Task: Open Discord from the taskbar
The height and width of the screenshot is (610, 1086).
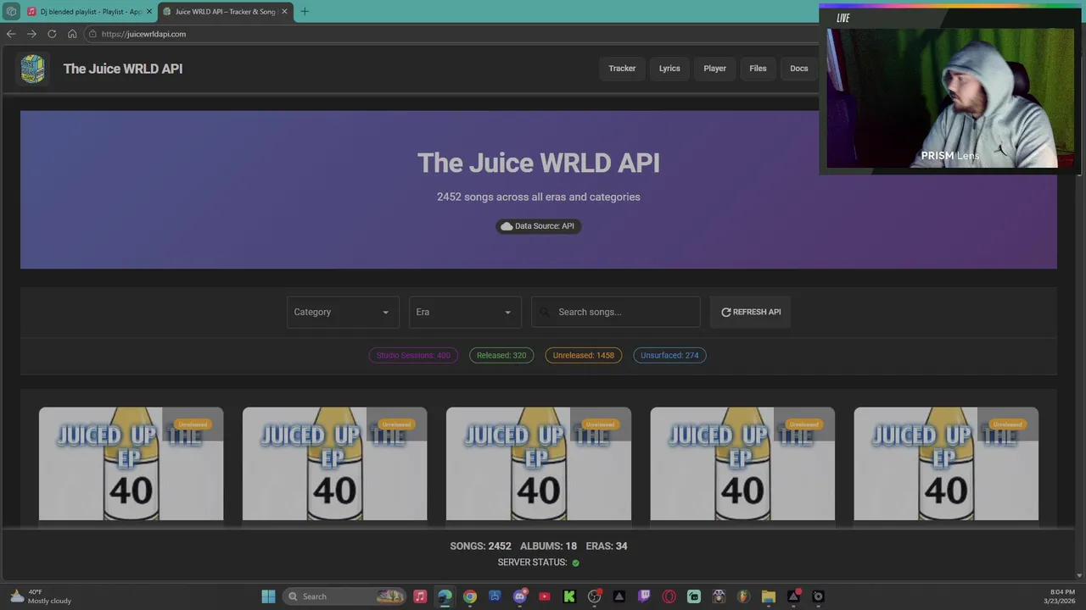Action: click(x=519, y=596)
